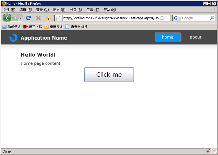Image resolution: width=218 pixels, height=155 pixels.
Task: Open the 帮助 (H) menu
Action: point(110,10)
